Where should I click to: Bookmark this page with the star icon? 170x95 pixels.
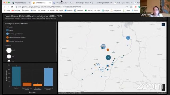[x=131, y=7]
